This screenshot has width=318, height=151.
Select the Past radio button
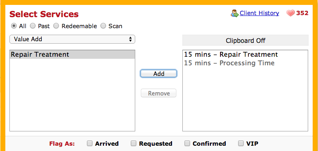[x=33, y=26]
